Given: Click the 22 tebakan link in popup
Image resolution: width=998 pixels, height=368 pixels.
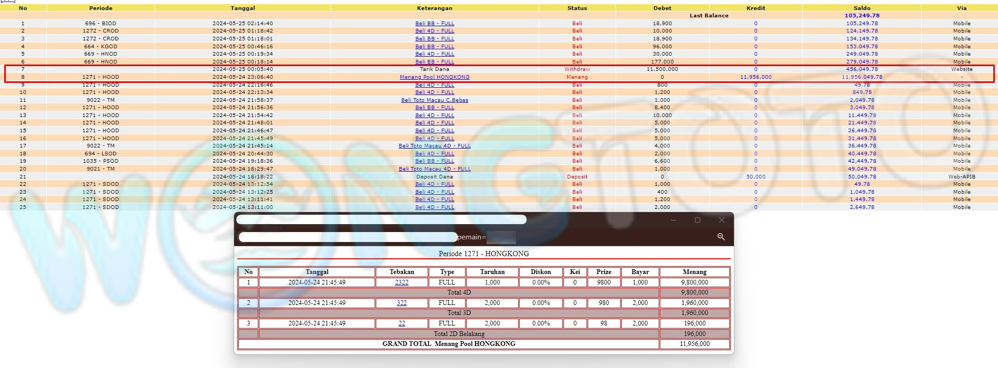Looking at the screenshot, I should point(401,323).
